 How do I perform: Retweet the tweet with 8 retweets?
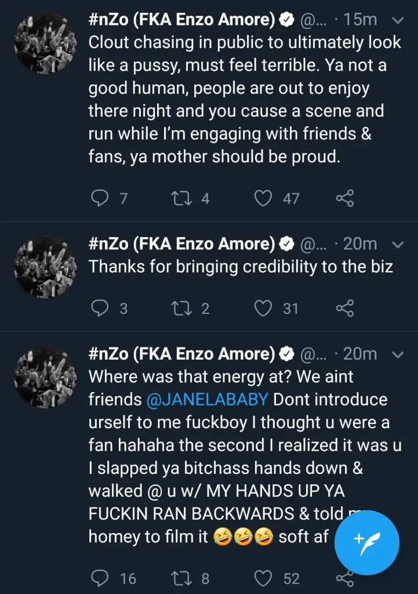(x=179, y=578)
